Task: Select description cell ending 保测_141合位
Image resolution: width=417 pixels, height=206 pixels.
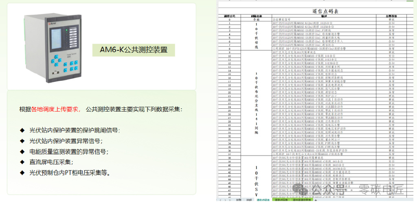Action: click(324, 56)
